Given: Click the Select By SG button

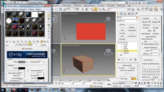Looking at the screenshot, I should pyautogui.click(x=146, y=77).
